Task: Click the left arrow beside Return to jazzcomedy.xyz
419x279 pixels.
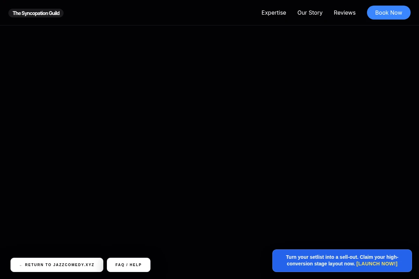Action: point(21,265)
